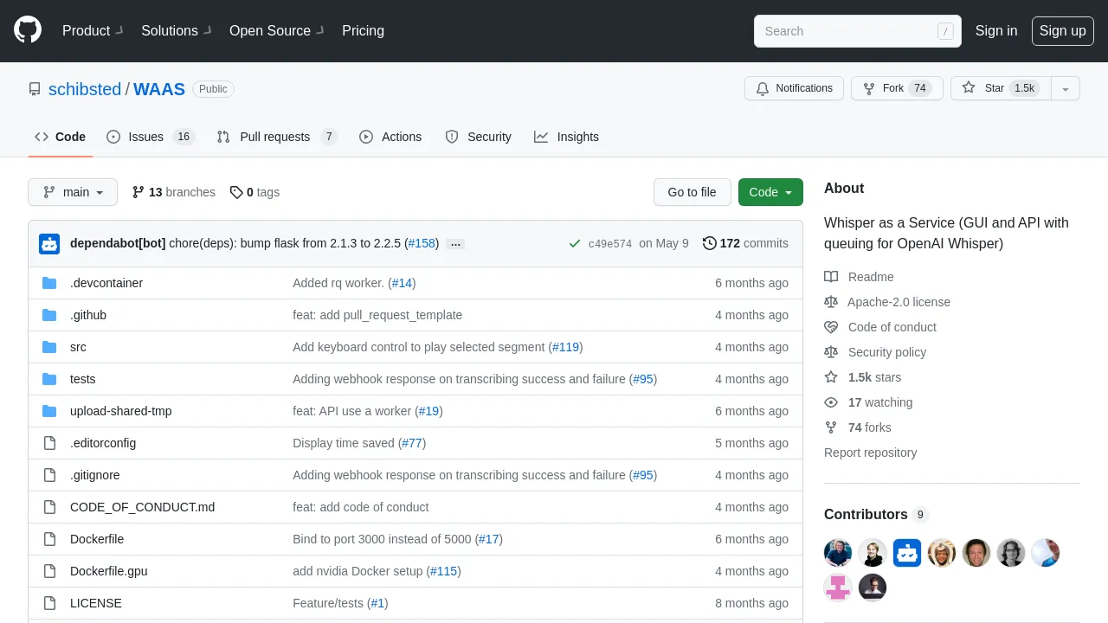Click the pink pixel-art contributor avatar
Image resolution: width=1108 pixels, height=623 pixels.
coord(838,588)
